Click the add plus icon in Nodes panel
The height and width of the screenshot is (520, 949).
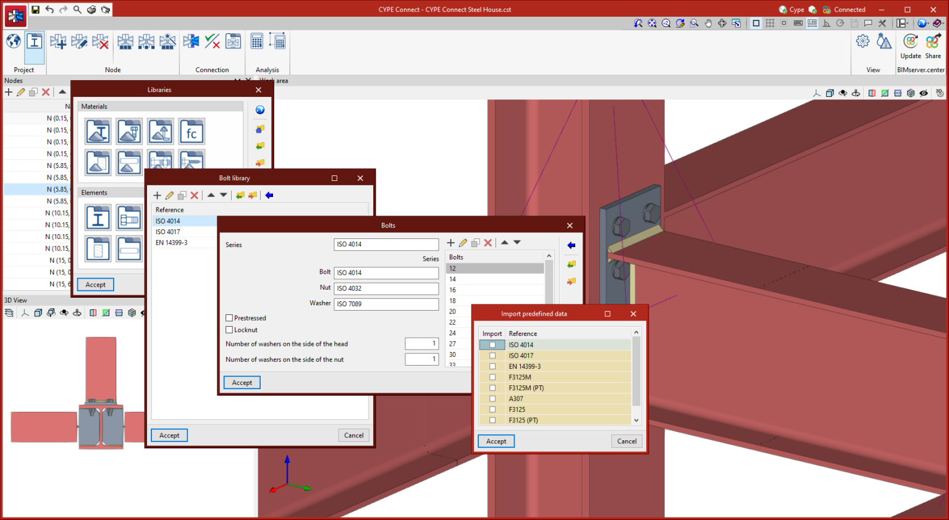pyautogui.click(x=9, y=92)
